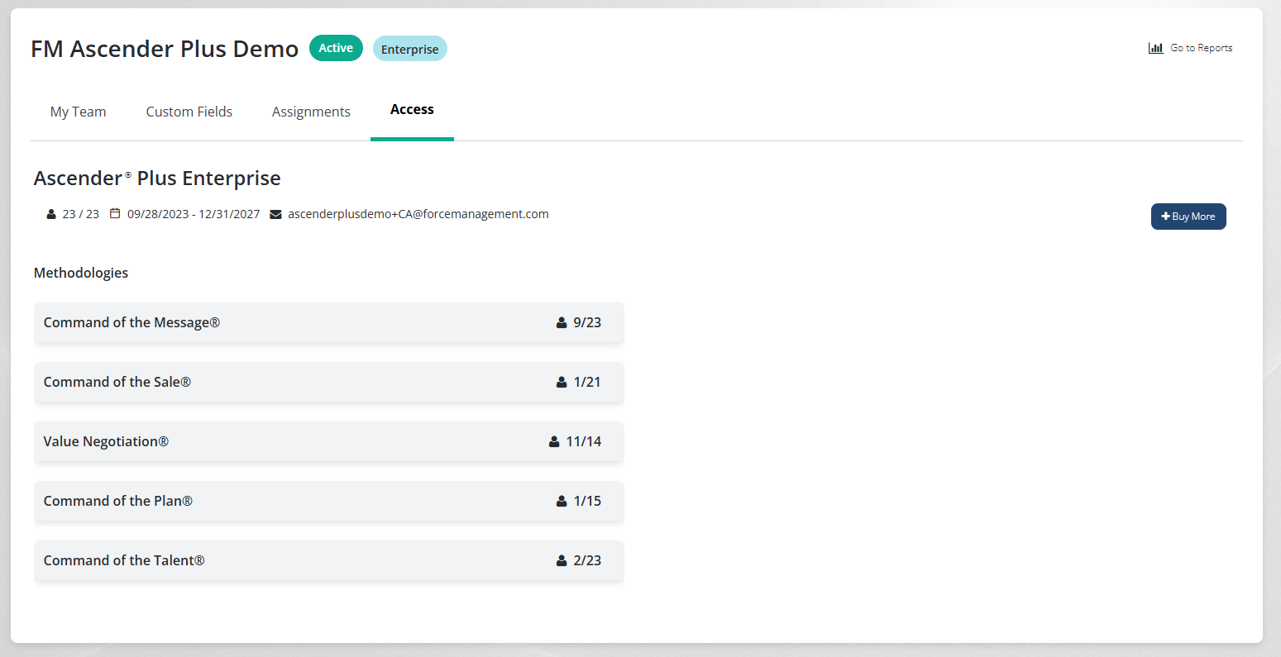Go to the Assignments tab
Screen dimensions: 1281x657
pos(311,112)
